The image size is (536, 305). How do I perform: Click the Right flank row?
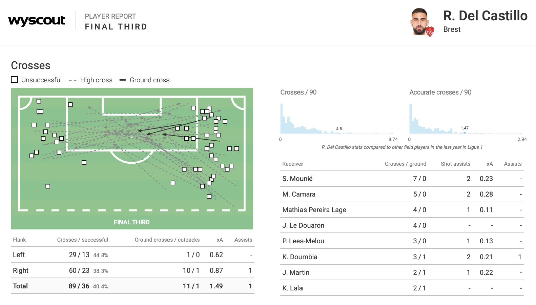pos(132,271)
